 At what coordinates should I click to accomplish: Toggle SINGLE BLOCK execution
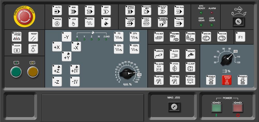[x=131, y=10]
